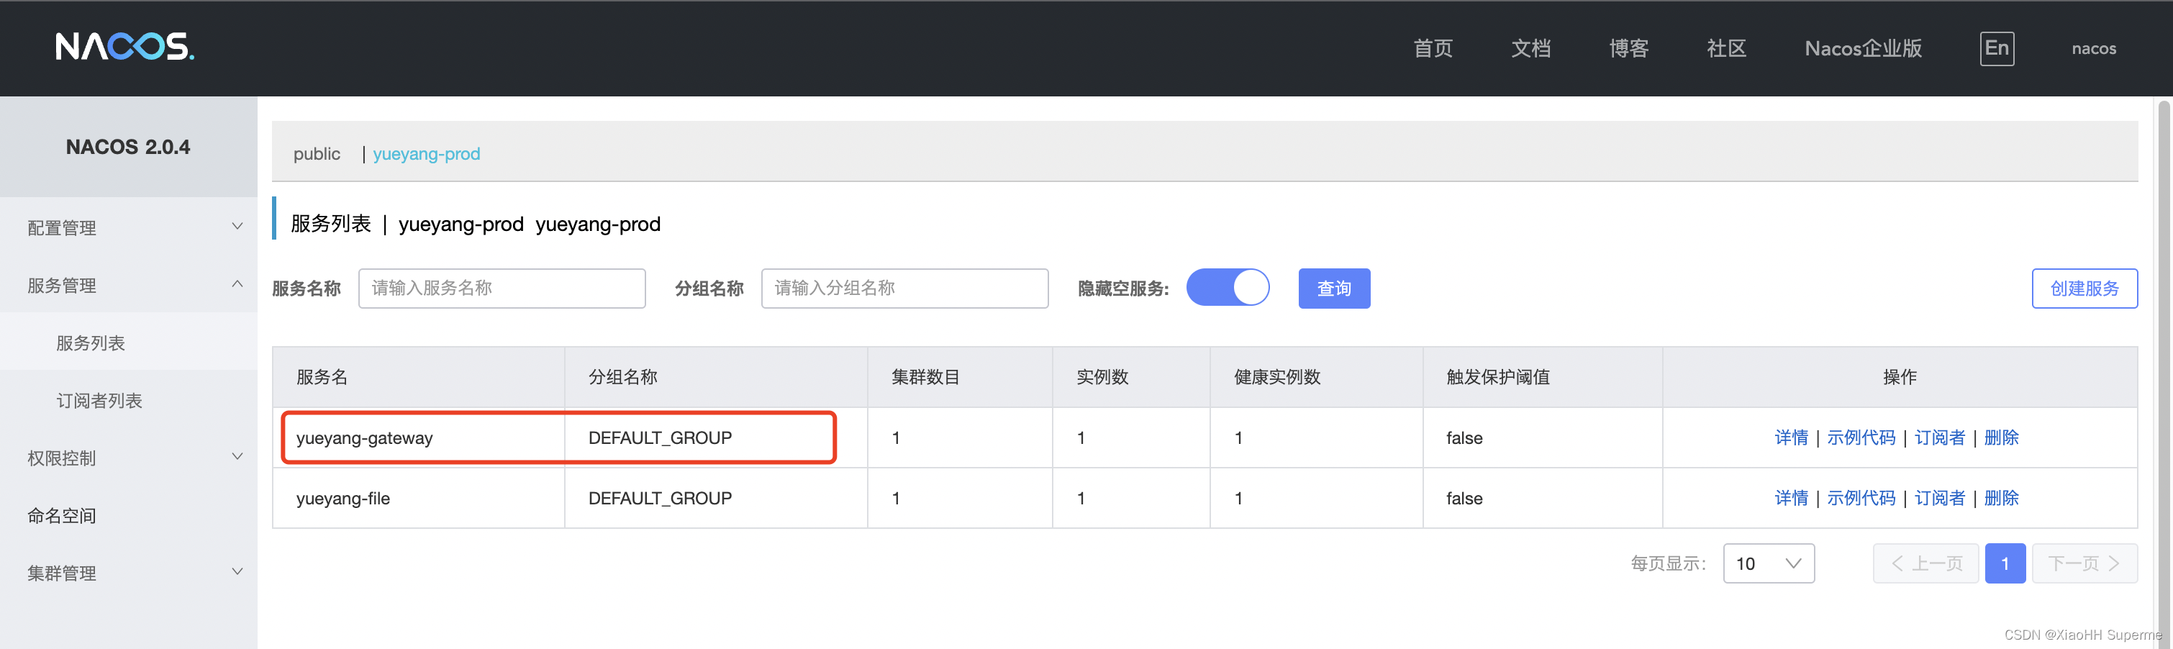Click the nacos user name
The height and width of the screenshot is (649, 2173).
coord(2094,48)
